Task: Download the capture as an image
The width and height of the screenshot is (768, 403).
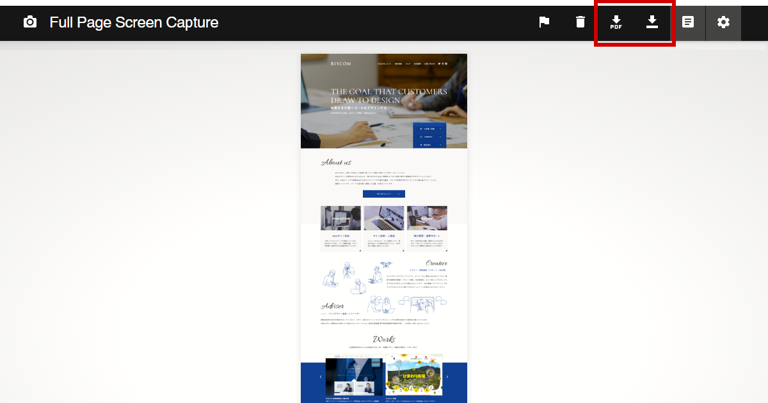Action: point(652,22)
